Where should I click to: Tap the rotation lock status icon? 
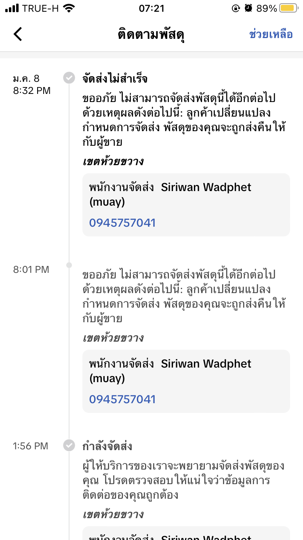(x=236, y=9)
